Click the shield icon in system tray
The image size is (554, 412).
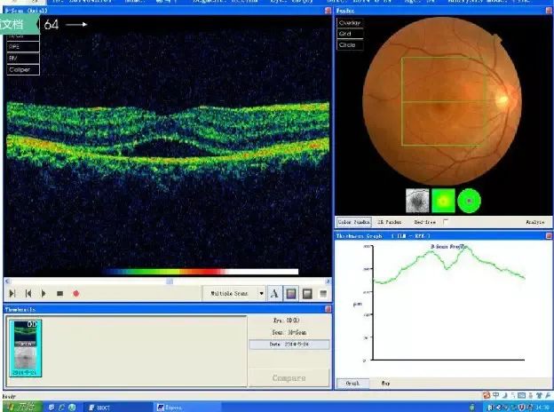point(522,408)
